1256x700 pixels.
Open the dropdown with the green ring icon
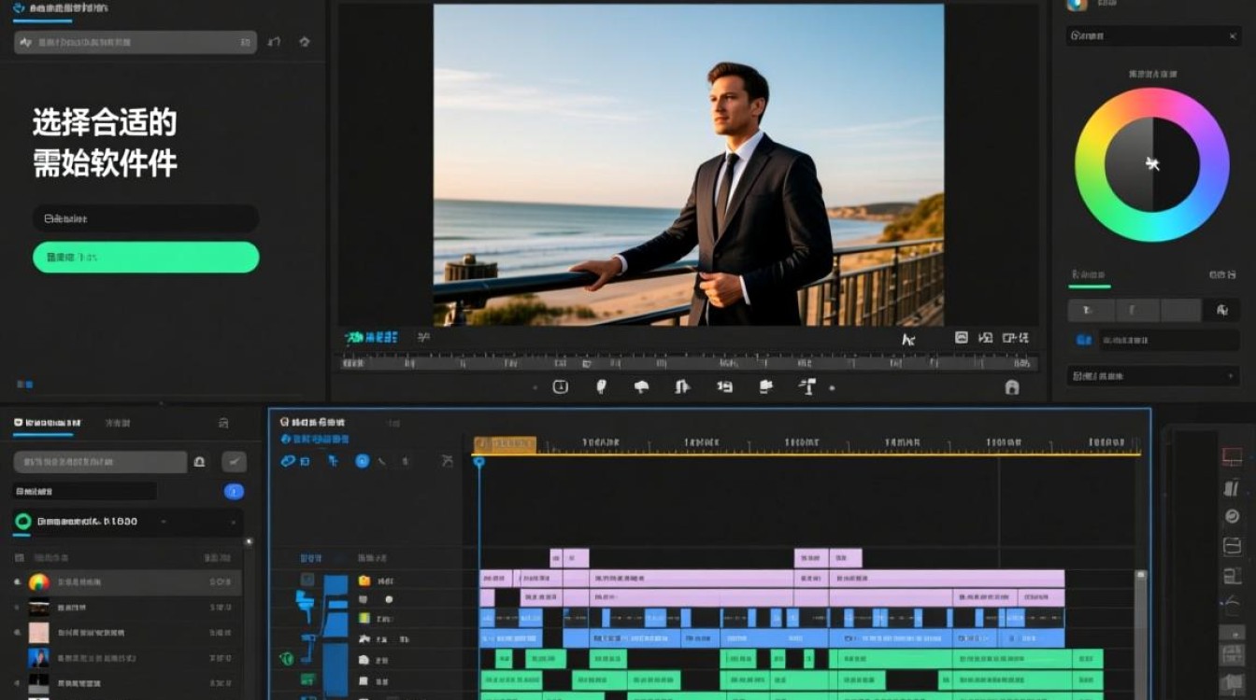pos(127,522)
